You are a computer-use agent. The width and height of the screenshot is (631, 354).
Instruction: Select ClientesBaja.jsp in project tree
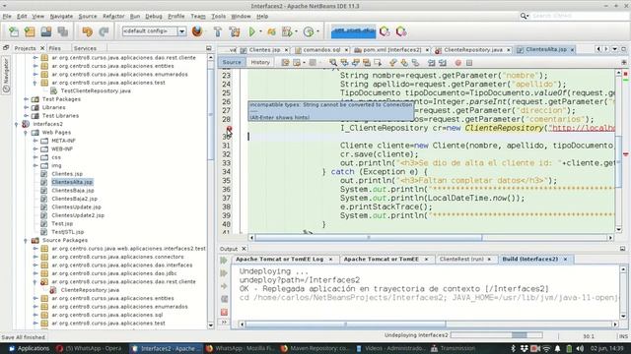[x=72, y=190]
